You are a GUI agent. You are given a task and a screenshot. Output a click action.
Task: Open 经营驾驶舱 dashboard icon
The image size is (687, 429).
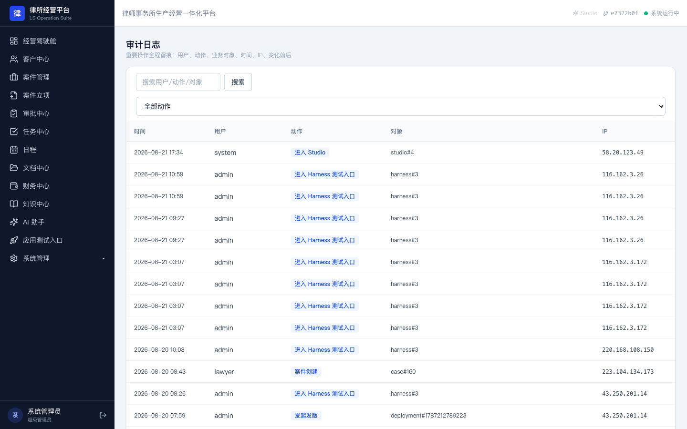click(x=14, y=41)
